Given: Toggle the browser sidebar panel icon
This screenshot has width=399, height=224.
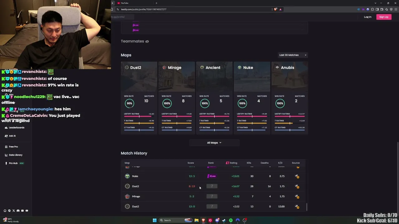Looking at the screenshot, I should (x=377, y=9).
